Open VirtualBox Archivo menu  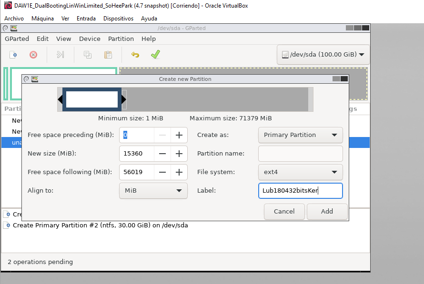(14, 19)
